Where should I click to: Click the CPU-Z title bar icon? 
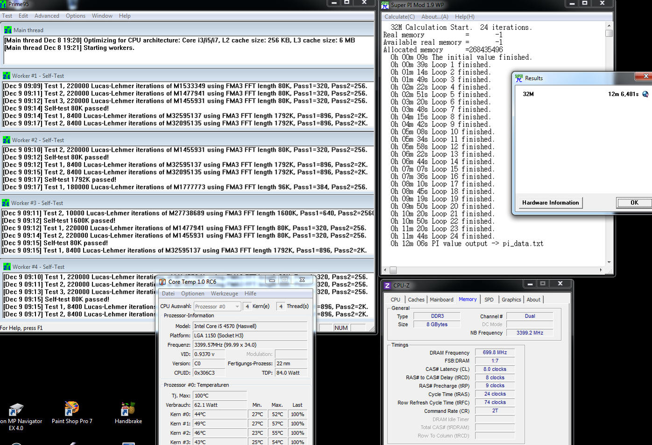[387, 285]
